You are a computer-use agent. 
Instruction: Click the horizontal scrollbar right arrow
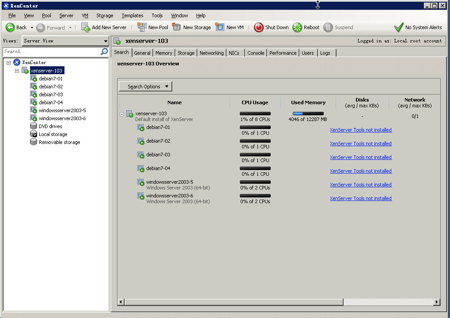point(436,302)
